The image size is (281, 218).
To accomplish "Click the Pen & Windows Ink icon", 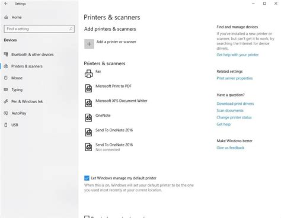I will tap(6, 101).
